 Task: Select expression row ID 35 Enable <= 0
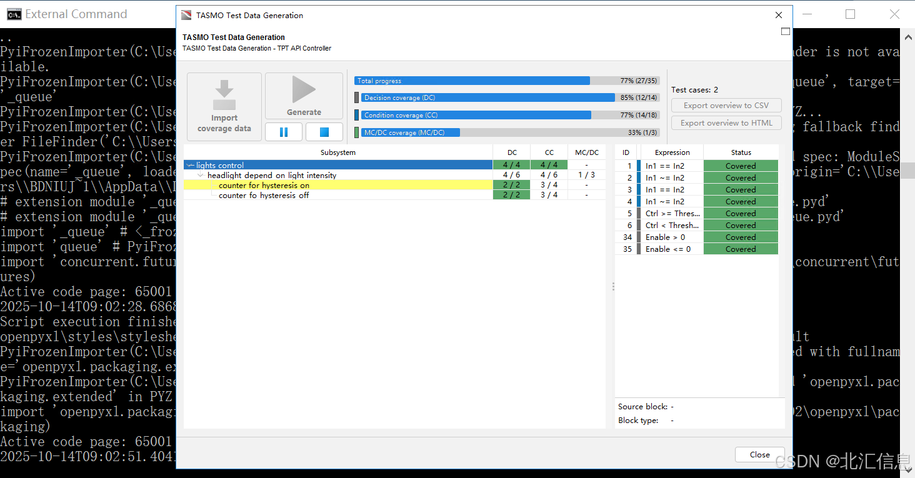pyautogui.click(x=697, y=249)
